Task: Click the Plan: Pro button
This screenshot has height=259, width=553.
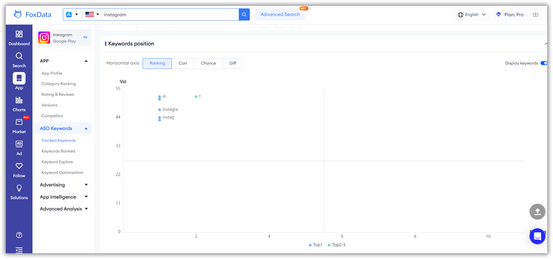Action: 510,14
